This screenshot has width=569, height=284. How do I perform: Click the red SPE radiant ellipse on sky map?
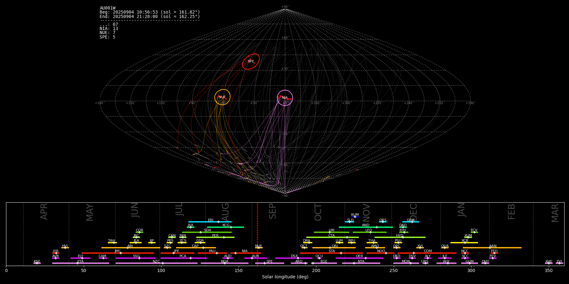click(251, 62)
